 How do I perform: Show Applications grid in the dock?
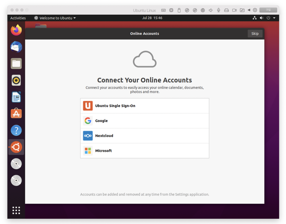[16, 210]
